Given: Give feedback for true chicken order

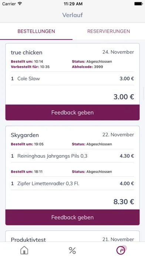Looking at the screenshot, I should (72, 112).
